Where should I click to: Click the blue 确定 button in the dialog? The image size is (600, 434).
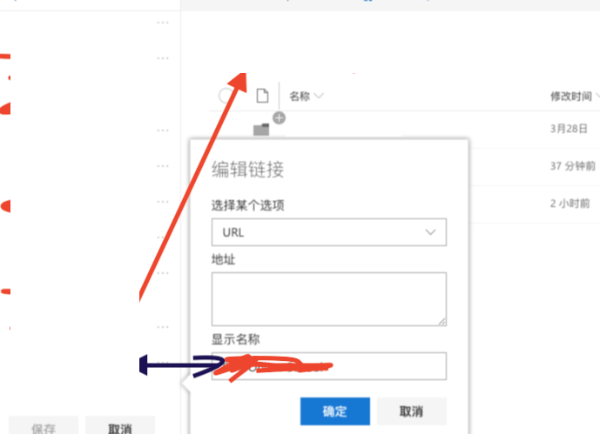point(334,411)
